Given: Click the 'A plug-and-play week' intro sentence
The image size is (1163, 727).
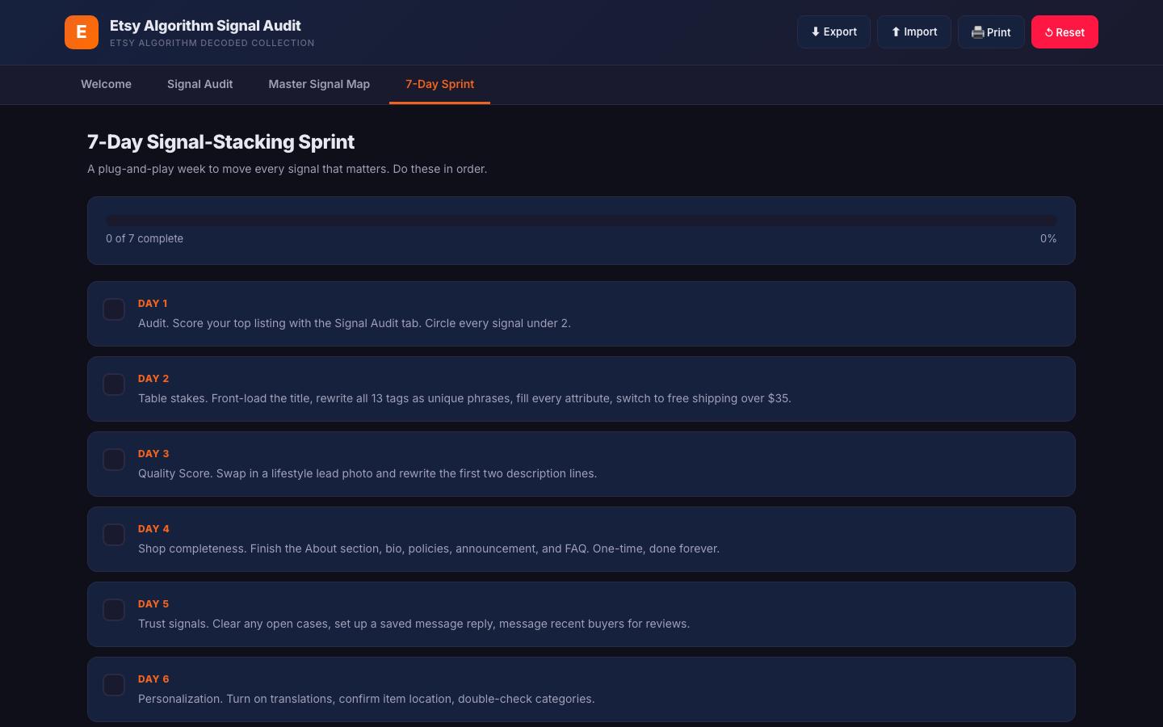Looking at the screenshot, I should [x=287, y=169].
